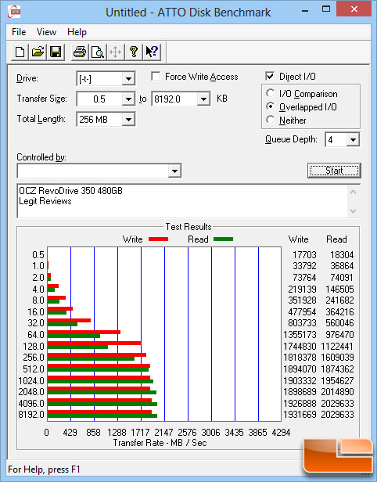Open About via yellow question mark icon
The image size is (377, 482).
(x=133, y=52)
